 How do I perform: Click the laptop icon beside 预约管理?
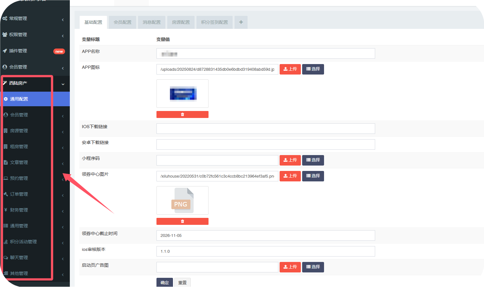click(6, 178)
